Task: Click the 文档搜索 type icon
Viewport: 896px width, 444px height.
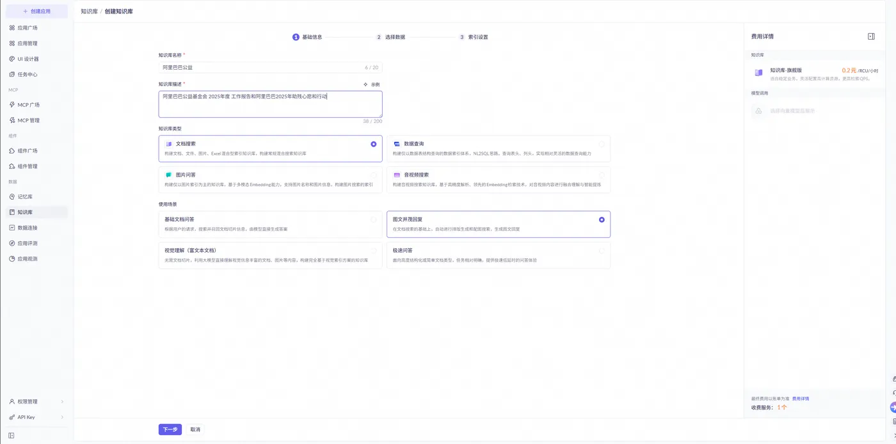Action: (x=169, y=144)
